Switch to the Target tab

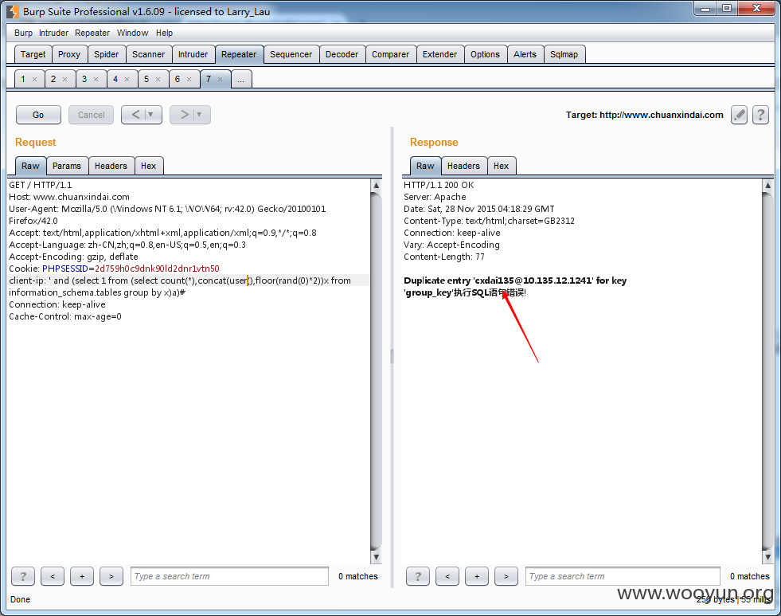pyautogui.click(x=33, y=54)
